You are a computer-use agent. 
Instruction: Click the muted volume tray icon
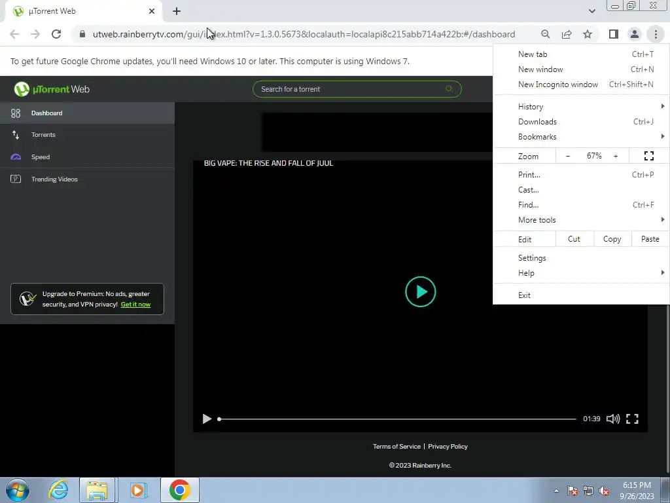coord(604,491)
